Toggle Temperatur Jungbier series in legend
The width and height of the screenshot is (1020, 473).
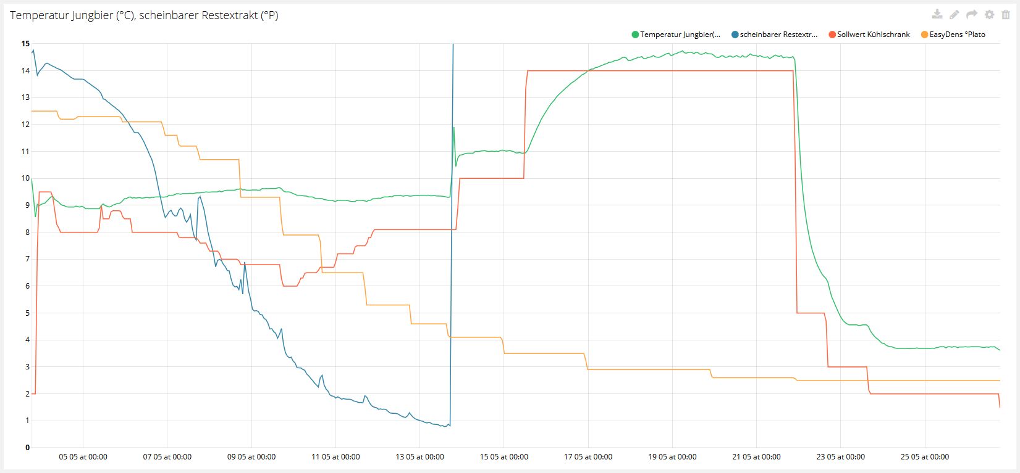pos(680,35)
